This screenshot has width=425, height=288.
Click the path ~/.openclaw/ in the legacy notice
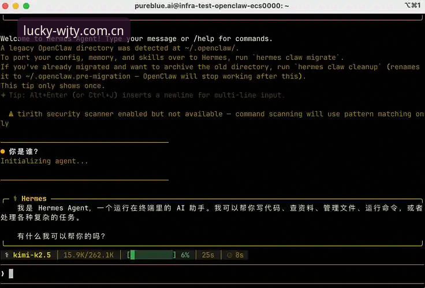[210, 48]
